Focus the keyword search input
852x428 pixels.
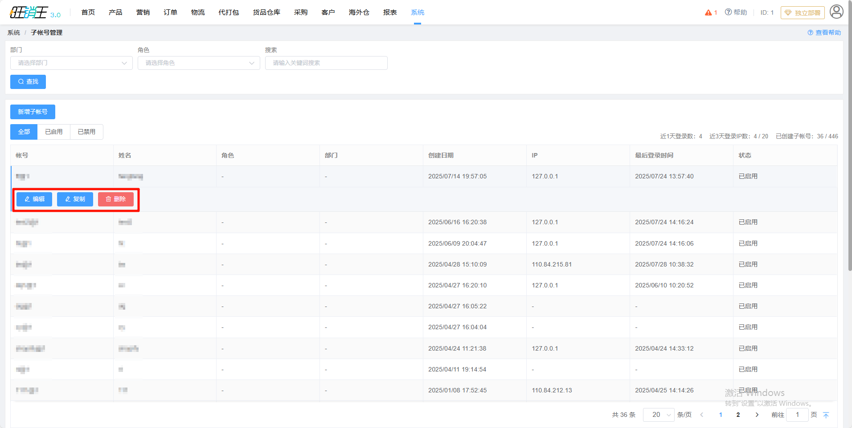326,63
